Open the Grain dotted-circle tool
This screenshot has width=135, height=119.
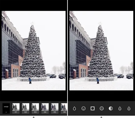coord(102,108)
